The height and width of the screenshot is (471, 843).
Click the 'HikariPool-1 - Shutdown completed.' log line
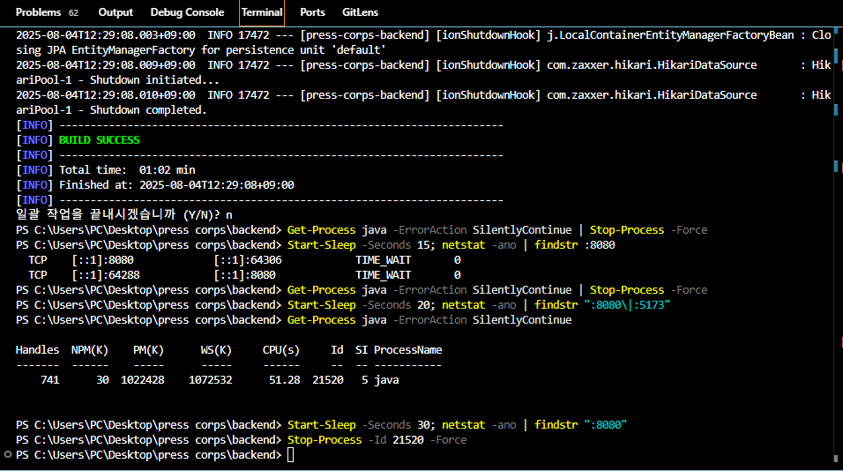click(x=111, y=110)
